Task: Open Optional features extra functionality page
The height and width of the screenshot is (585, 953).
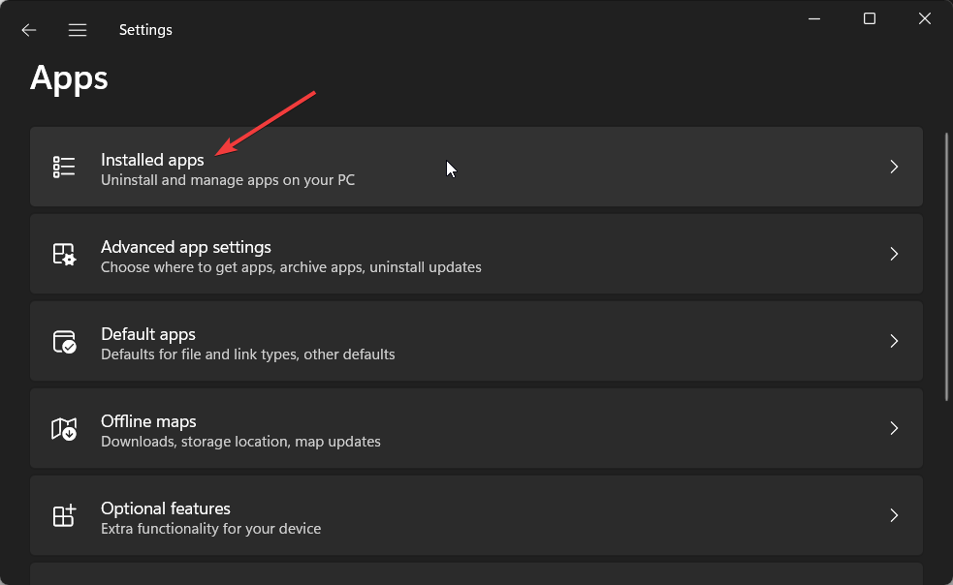Action: pos(477,515)
